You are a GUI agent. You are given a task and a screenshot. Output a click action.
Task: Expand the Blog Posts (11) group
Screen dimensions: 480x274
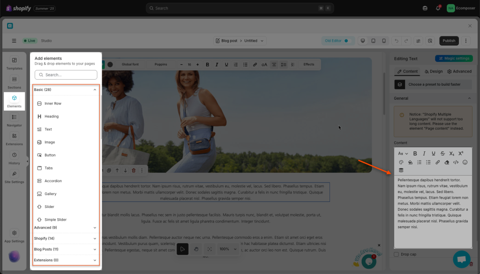[65, 249]
